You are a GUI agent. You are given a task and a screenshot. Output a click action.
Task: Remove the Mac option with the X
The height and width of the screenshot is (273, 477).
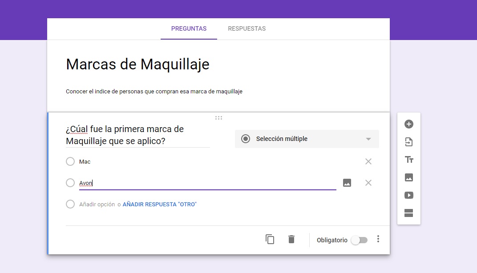coord(368,161)
